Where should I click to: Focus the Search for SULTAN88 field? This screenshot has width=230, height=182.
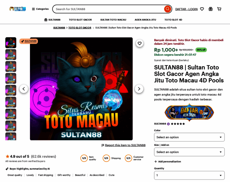pyautogui.click(x=109, y=9)
